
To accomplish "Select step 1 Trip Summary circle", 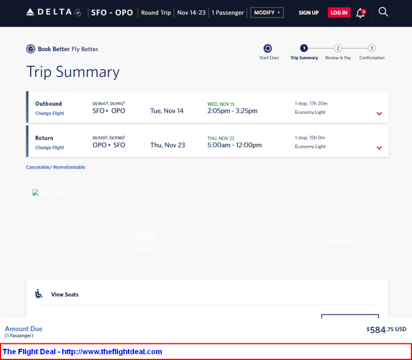I will (x=304, y=48).
